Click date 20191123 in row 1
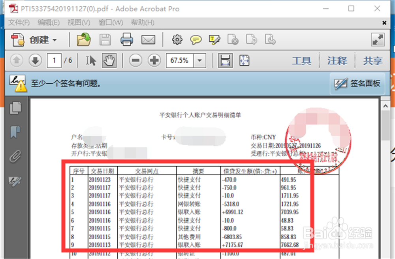Image resolution: width=395 pixels, height=259 pixels. coord(100,180)
